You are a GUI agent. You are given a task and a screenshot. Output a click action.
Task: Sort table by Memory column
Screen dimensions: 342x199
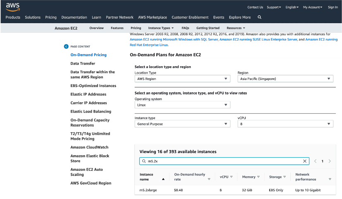click(258, 177)
